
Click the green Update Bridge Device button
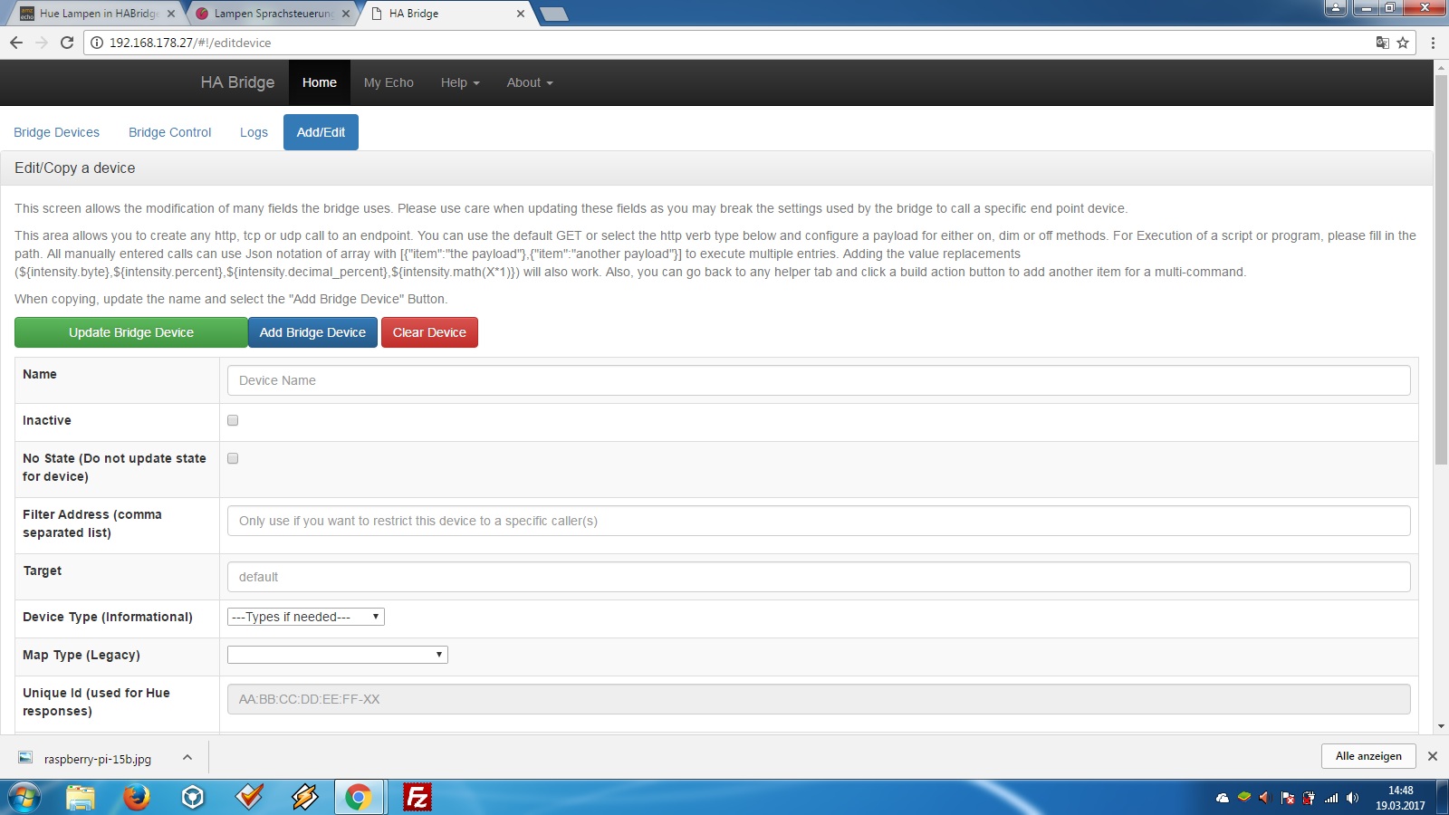click(x=131, y=332)
